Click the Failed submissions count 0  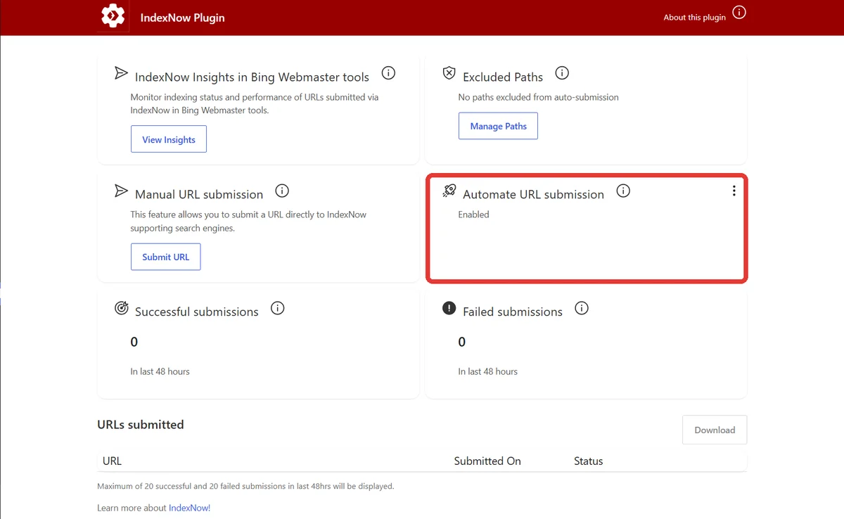(x=462, y=342)
